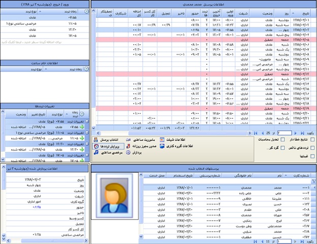317x244 pixels.
Task: Click record number field in attendance navigator
Action: pos(284,133)
